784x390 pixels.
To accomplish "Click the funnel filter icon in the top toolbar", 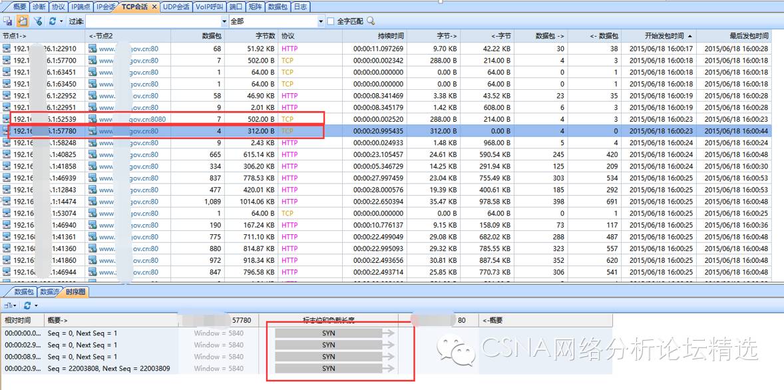I will click(x=38, y=21).
